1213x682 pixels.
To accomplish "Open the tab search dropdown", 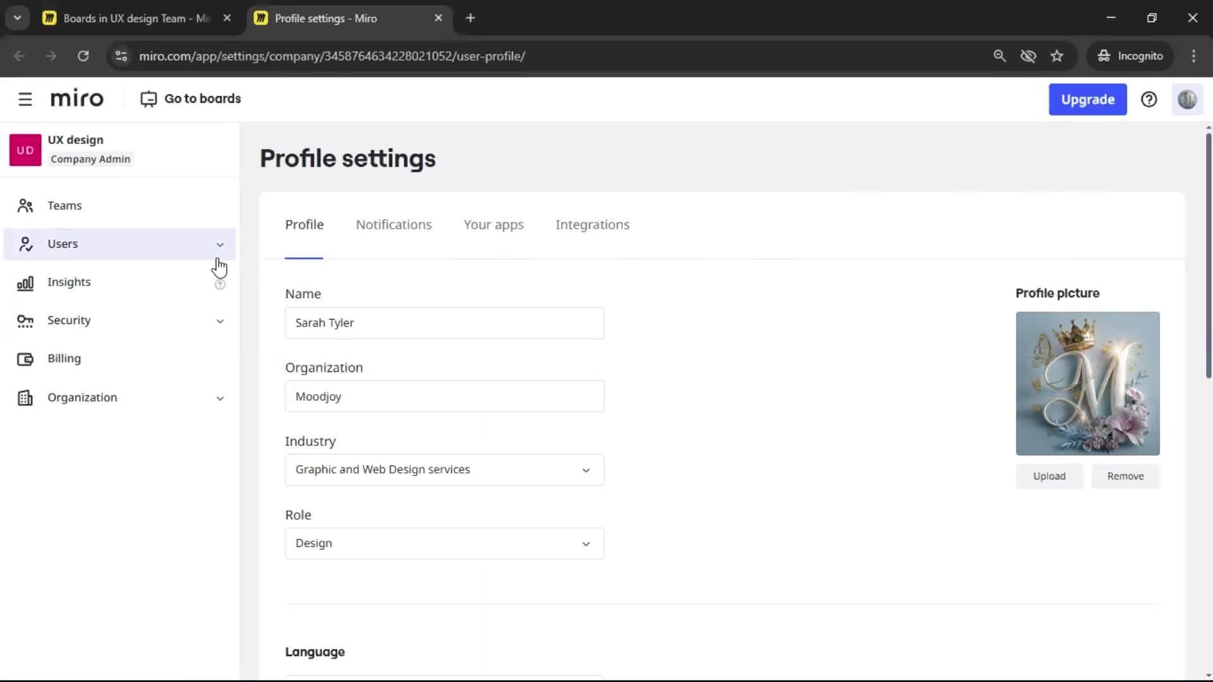I will pos(18,18).
